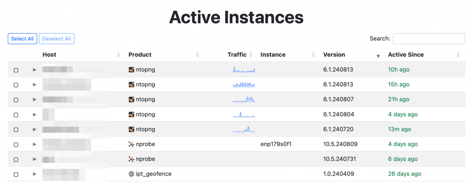The height and width of the screenshot is (187, 474).
Task: Sort by the Product column arrows
Action: pyautogui.click(x=197, y=55)
